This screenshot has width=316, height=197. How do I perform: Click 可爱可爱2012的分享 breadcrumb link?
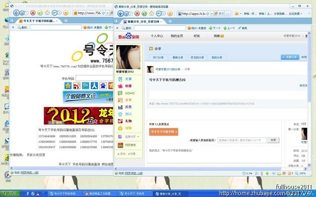168,69
